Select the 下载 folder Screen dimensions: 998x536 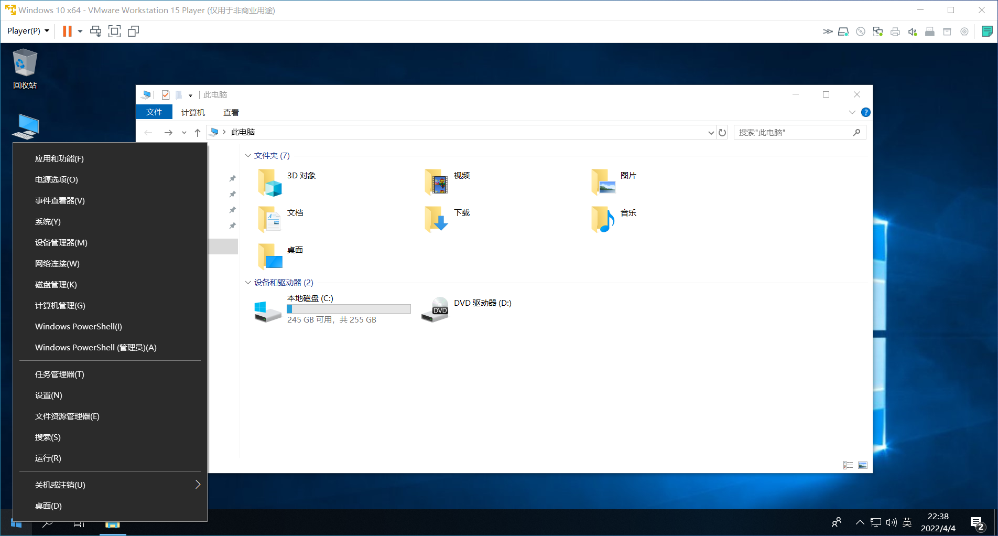pyautogui.click(x=448, y=219)
